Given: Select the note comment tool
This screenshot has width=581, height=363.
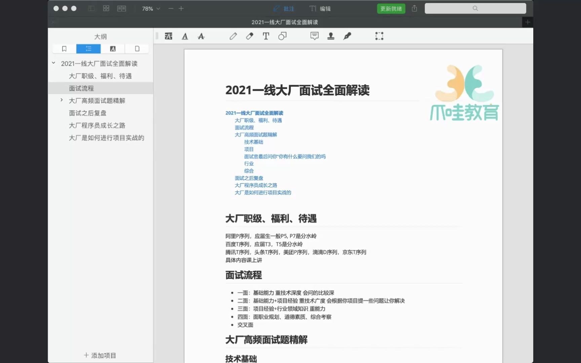Looking at the screenshot, I should [x=314, y=36].
